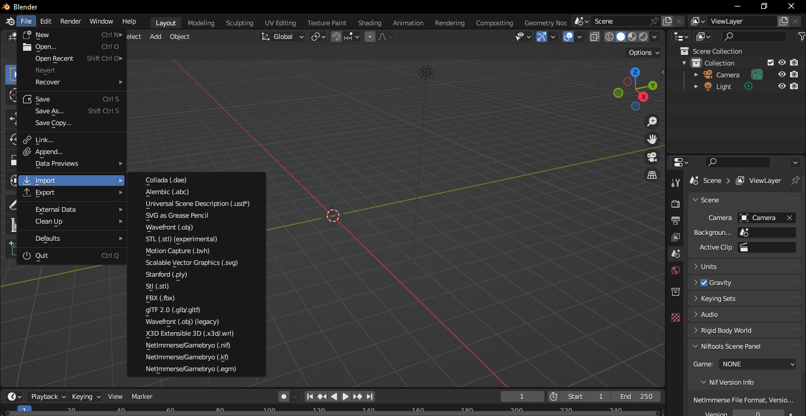Viewport: 806px width, 416px height.
Task: Expand the Light item in outliner
Action: tap(696, 86)
